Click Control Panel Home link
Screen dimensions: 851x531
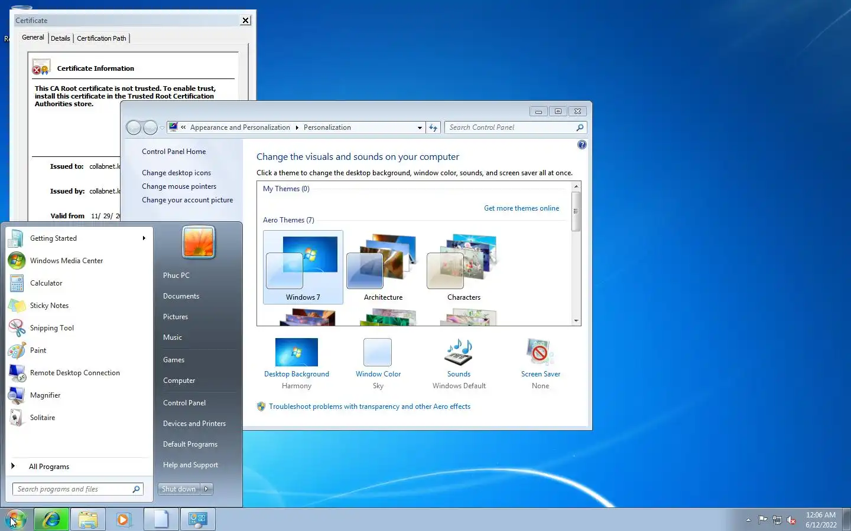[174, 152]
